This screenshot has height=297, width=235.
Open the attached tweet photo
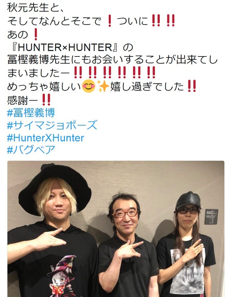click(x=116, y=229)
